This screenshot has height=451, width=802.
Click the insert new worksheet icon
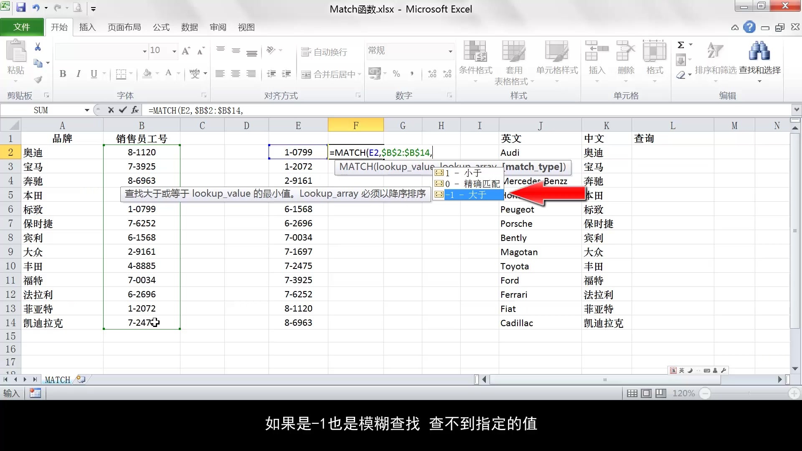[x=81, y=380]
